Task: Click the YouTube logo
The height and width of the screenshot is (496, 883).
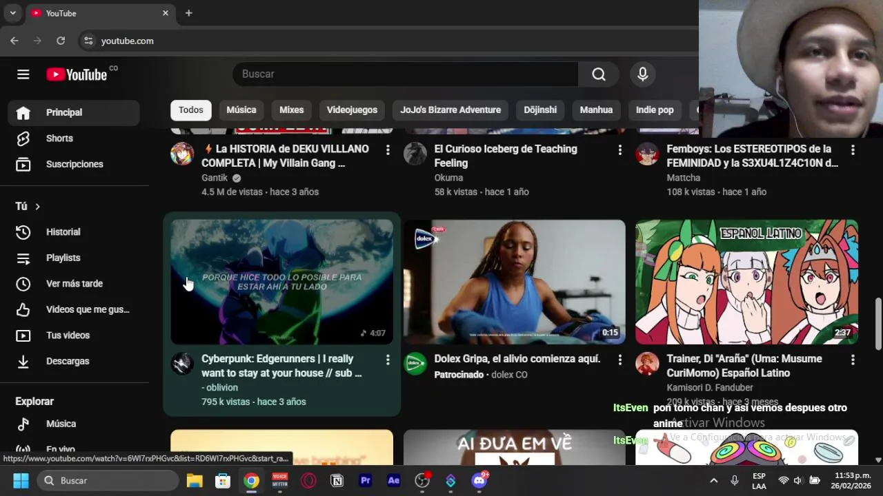Action: tap(77, 74)
